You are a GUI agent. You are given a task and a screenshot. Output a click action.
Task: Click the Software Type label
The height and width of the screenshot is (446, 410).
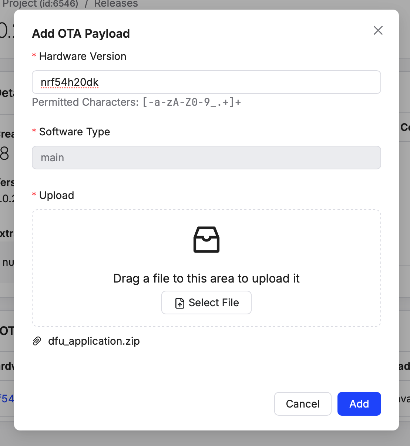coord(74,132)
